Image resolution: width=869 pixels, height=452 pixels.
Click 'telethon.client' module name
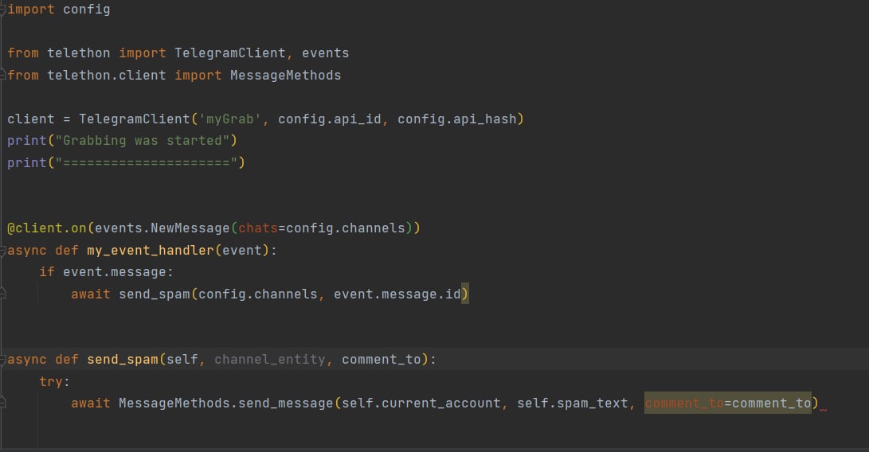click(107, 76)
